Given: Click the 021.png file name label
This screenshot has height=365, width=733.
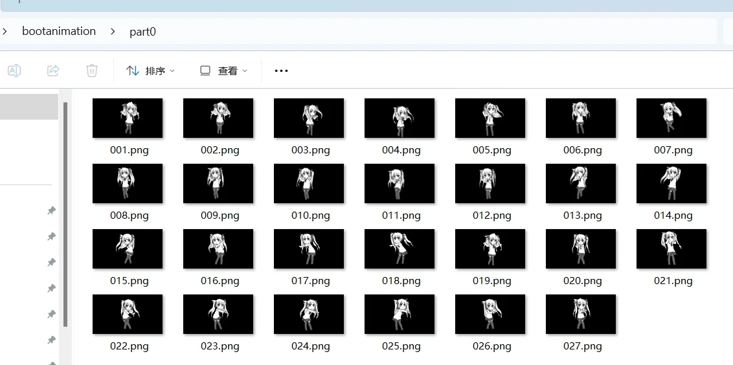Looking at the screenshot, I should (x=673, y=282).
